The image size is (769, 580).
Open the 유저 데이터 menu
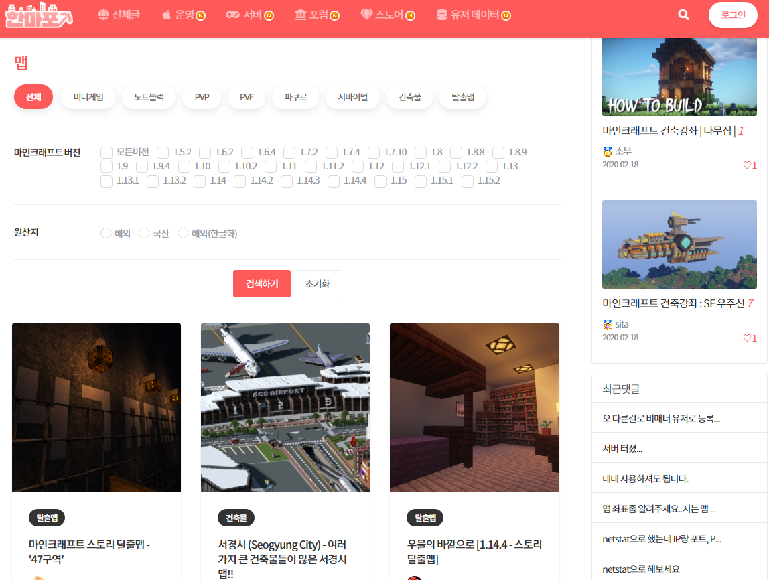[x=474, y=15]
